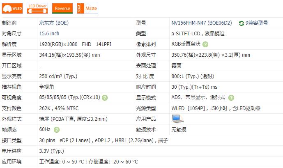Select the 薄屏 (PCBA平直, 厚度≤3.2mm) value
This screenshot has height=168, width=283.
[x=73, y=119]
